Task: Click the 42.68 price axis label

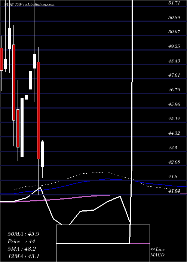Action: 174,162
